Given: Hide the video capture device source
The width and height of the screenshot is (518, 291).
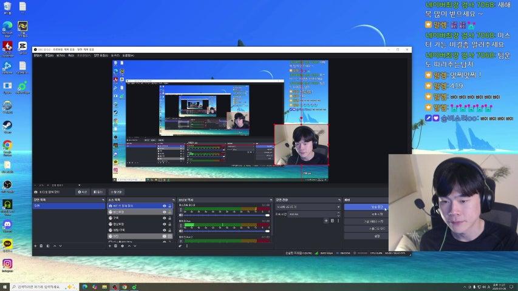Looking at the screenshot, I should pyautogui.click(x=164, y=206).
